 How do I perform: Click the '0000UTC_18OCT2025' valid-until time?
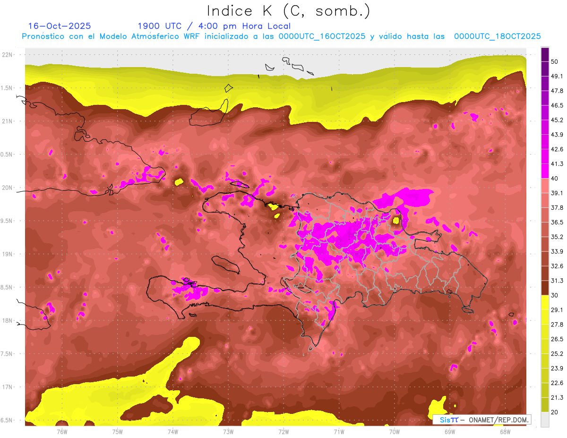click(497, 36)
